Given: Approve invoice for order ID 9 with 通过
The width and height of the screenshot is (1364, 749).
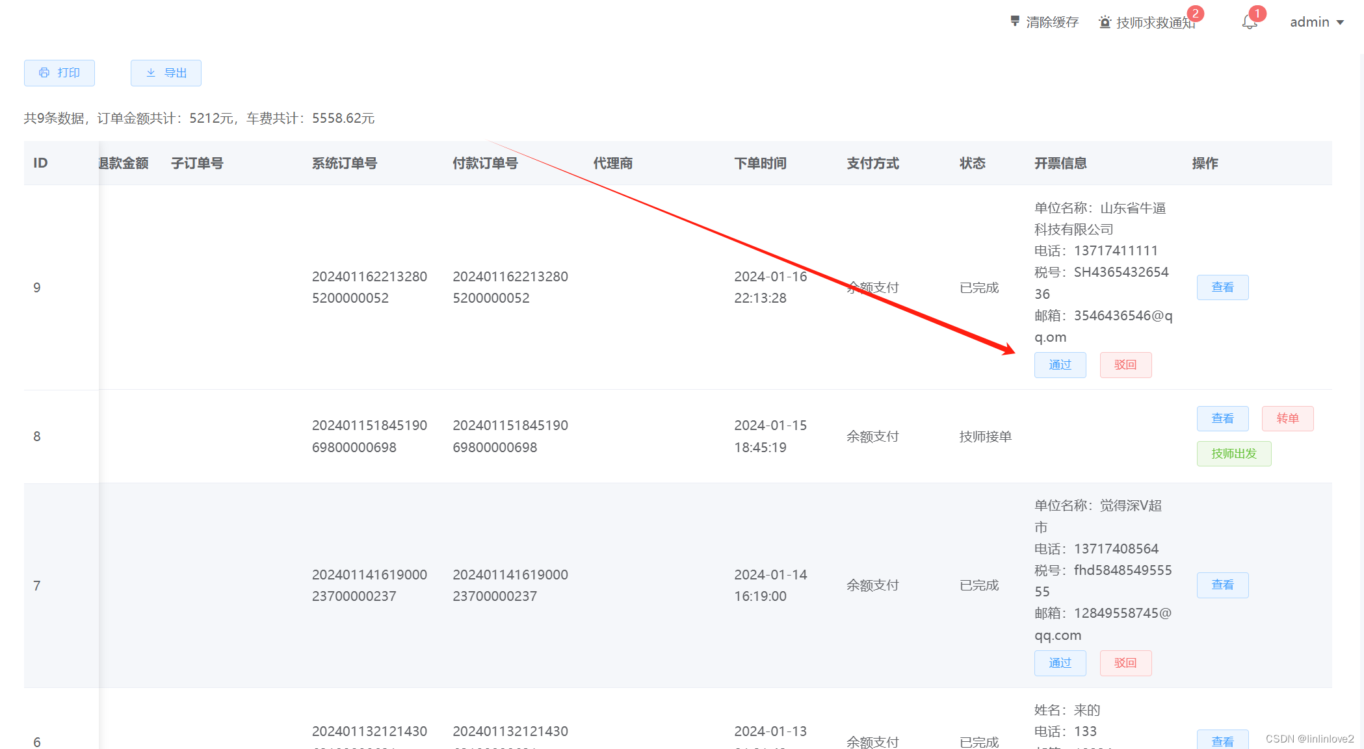Looking at the screenshot, I should click(1060, 364).
